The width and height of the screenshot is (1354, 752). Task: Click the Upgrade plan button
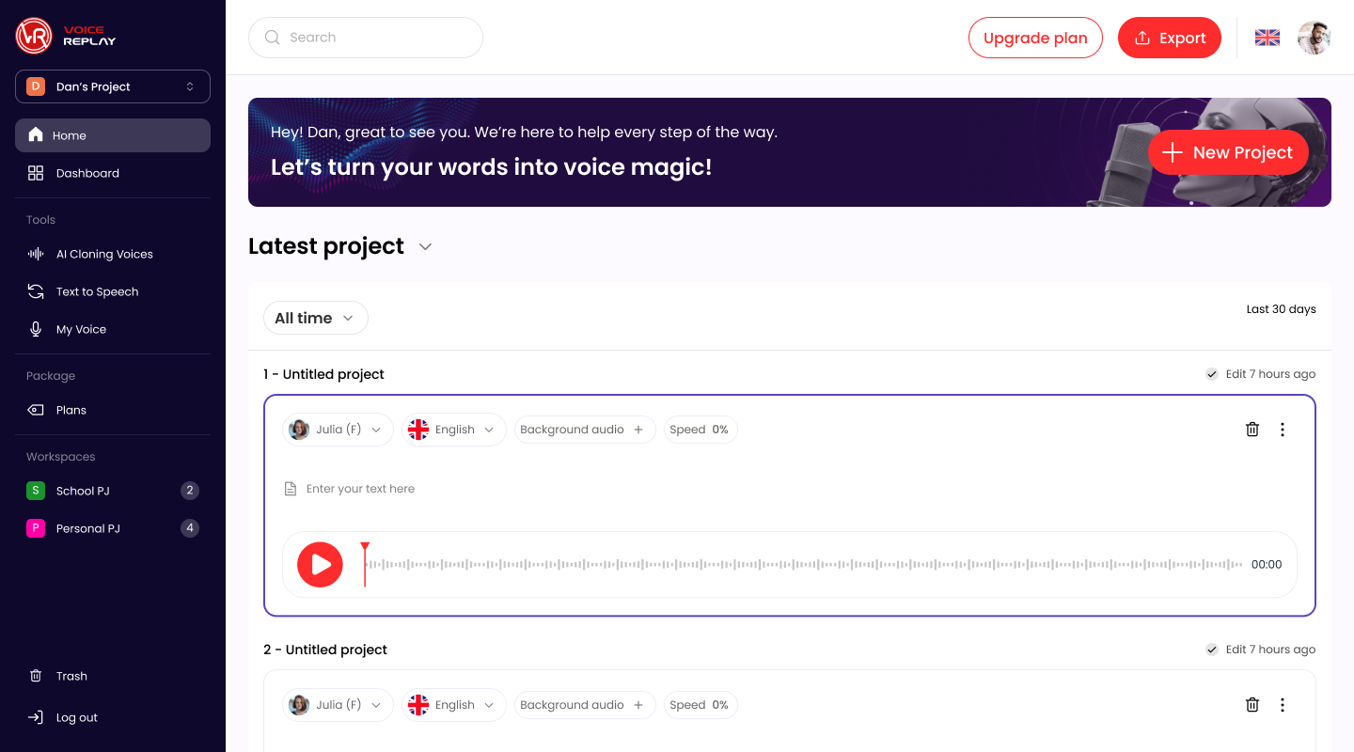(x=1035, y=38)
